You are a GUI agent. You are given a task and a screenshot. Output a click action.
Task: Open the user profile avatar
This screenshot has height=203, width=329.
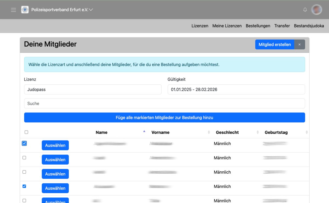[317, 10]
